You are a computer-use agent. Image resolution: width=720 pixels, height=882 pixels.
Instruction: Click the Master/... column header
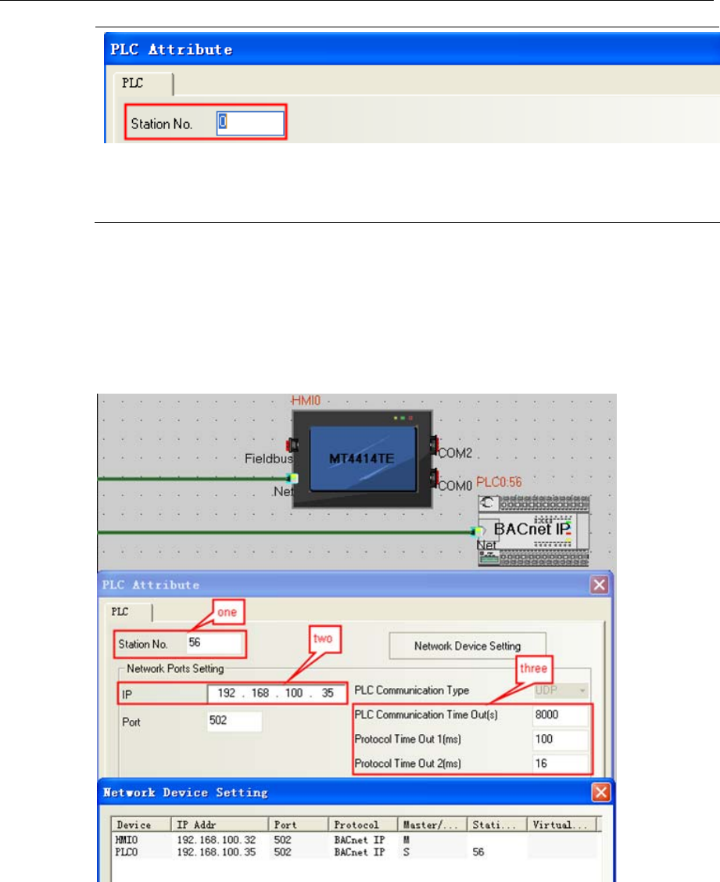(x=432, y=825)
